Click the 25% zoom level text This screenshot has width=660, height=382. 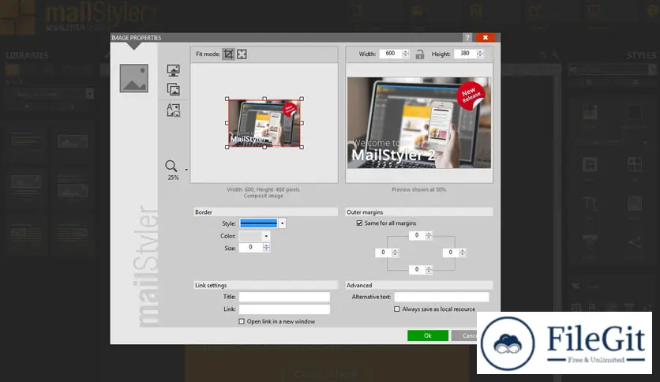[173, 178]
